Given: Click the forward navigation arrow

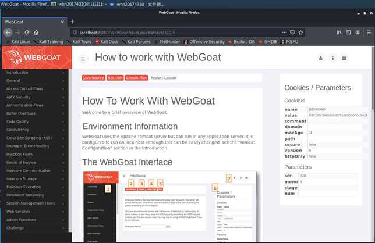Looking at the screenshot, I should pos(17,32).
